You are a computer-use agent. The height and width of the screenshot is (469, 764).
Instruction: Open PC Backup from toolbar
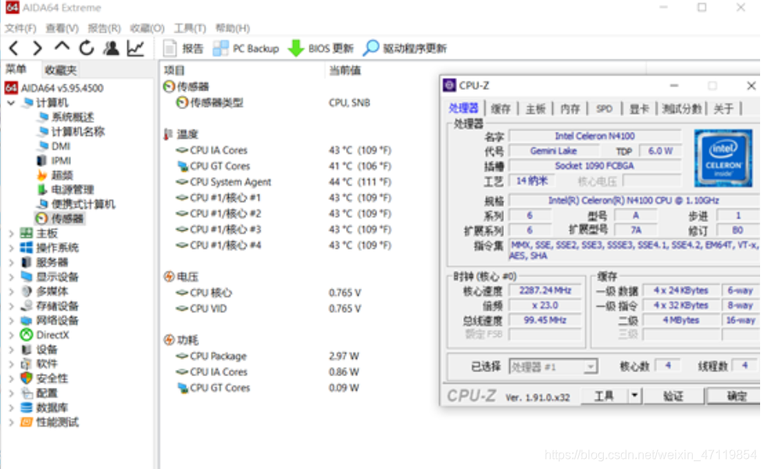246,48
